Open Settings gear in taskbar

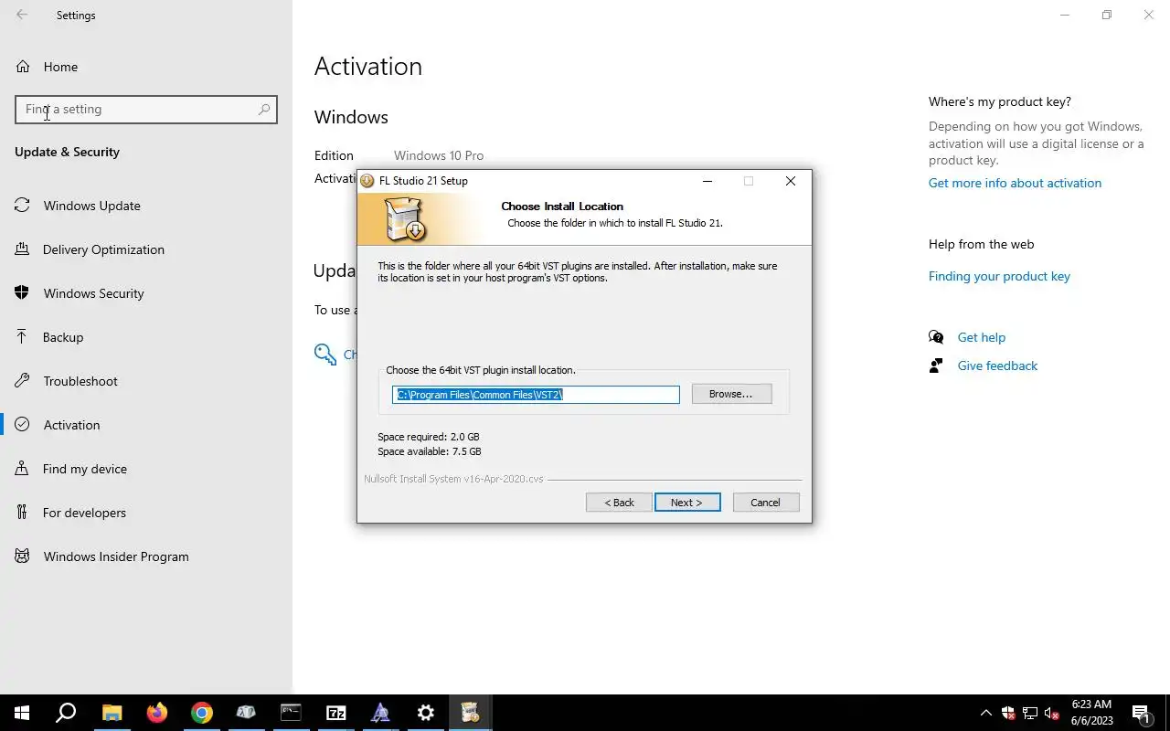click(425, 713)
